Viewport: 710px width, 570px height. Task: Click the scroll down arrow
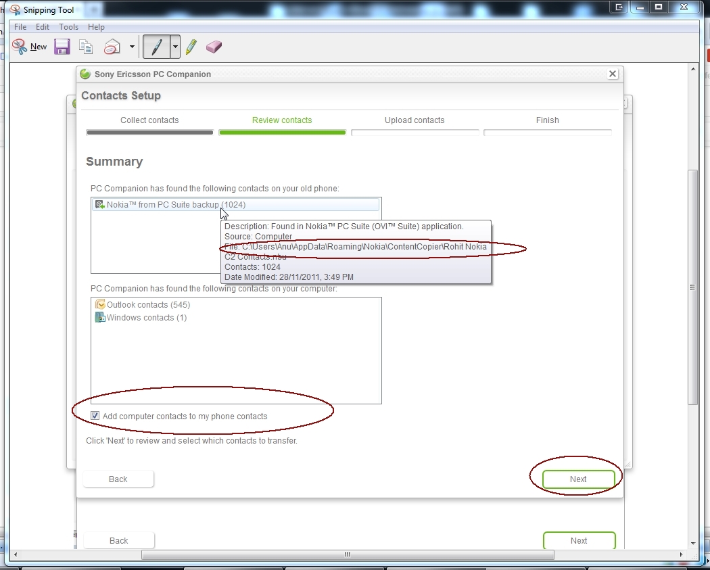(693, 543)
